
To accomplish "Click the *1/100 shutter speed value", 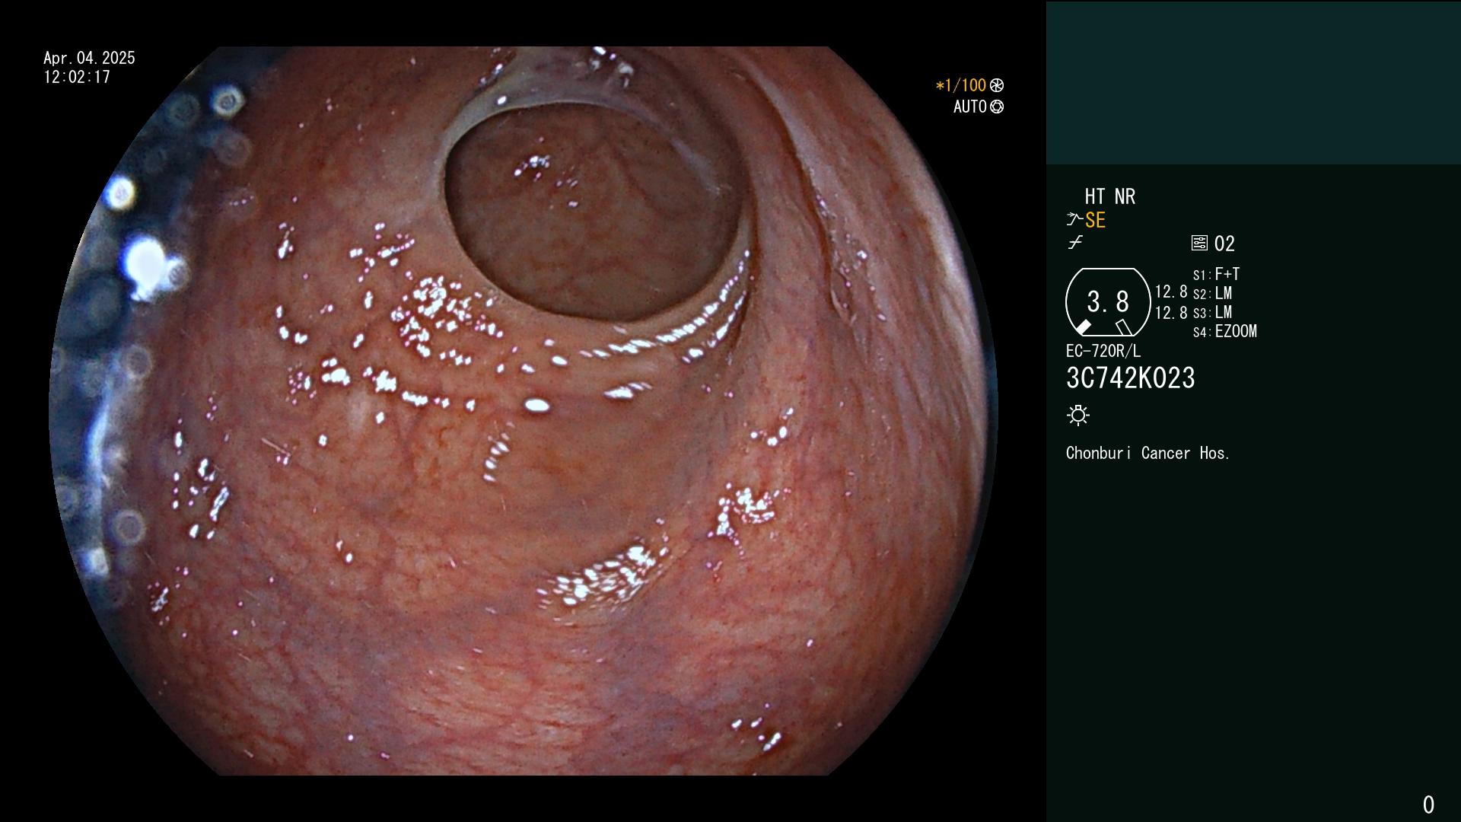I will tap(961, 86).
